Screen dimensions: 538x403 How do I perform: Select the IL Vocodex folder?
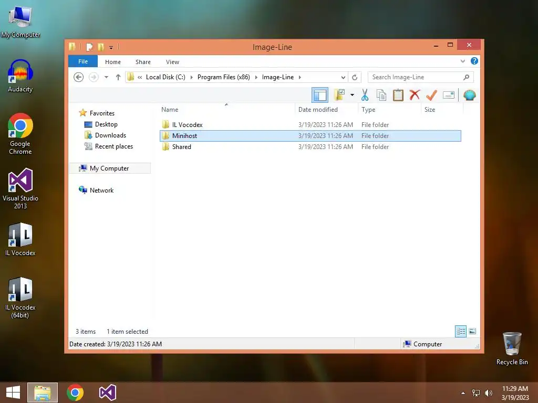point(187,125)
